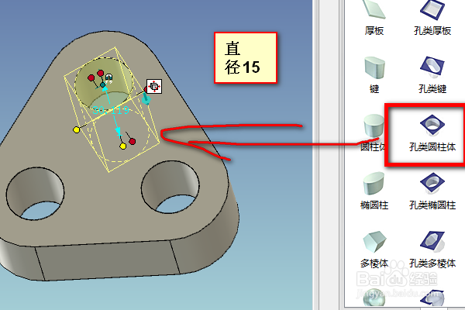The width and height of the screenshot is (465, 310).
Task: Choose the 椭圆柱 elliptic cylinder icon
Action: coord(374,184)
